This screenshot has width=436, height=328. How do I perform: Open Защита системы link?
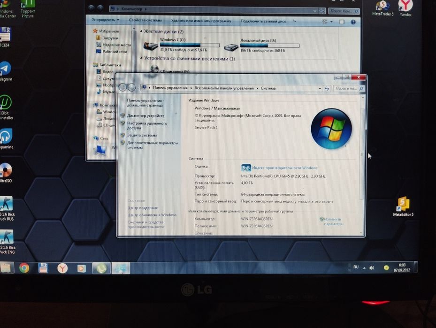(x=142, y=135)
